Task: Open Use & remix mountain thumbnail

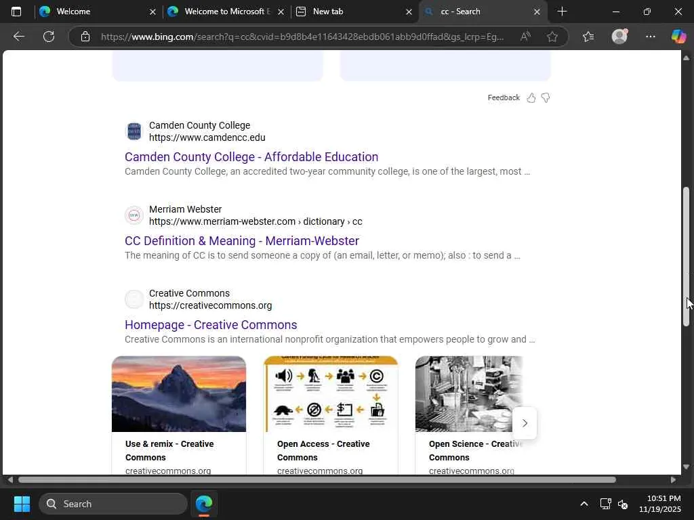Action: click(179, 394)
